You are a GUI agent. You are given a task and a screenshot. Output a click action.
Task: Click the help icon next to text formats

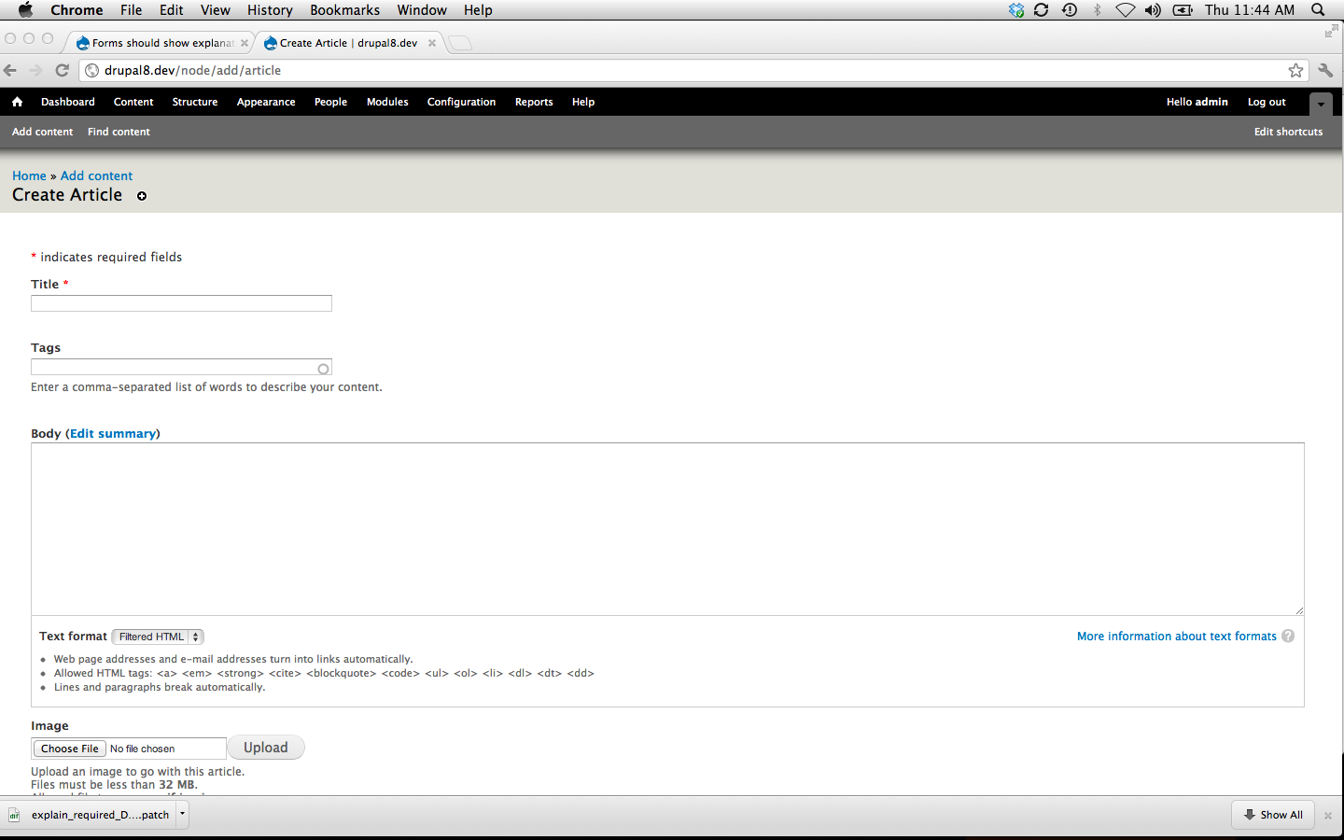click(1288, 636)
